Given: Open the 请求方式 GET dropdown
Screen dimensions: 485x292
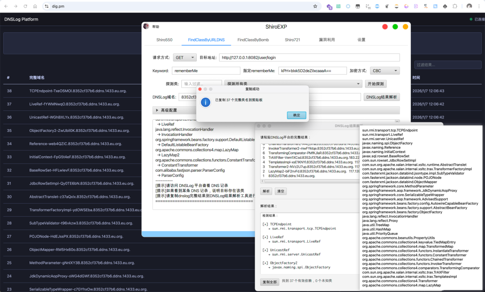Looking at the screenshot, I should (x=185, y=57).
